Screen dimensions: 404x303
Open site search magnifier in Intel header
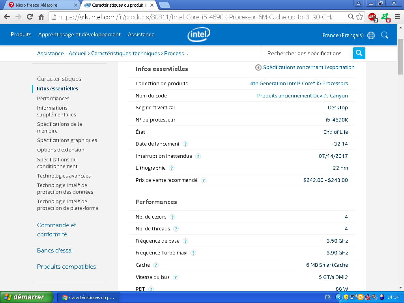pyautogui.click(x=384, y=35)
